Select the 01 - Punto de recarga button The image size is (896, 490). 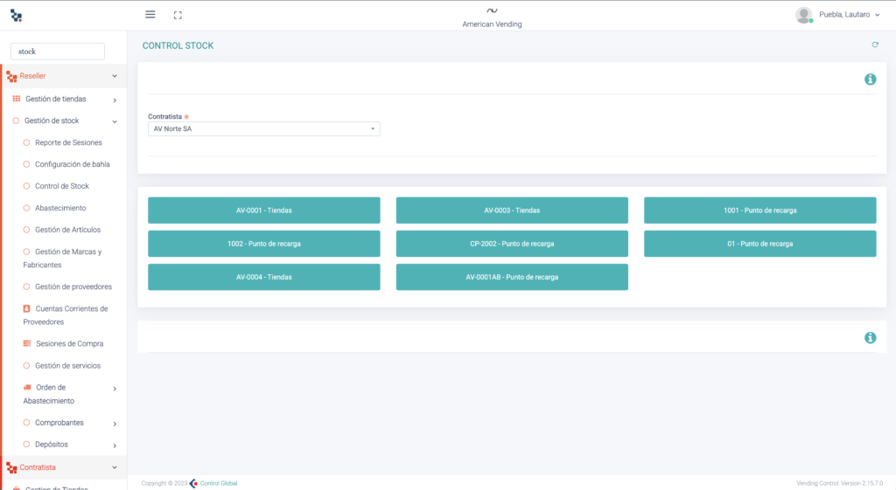pos(760,244)
